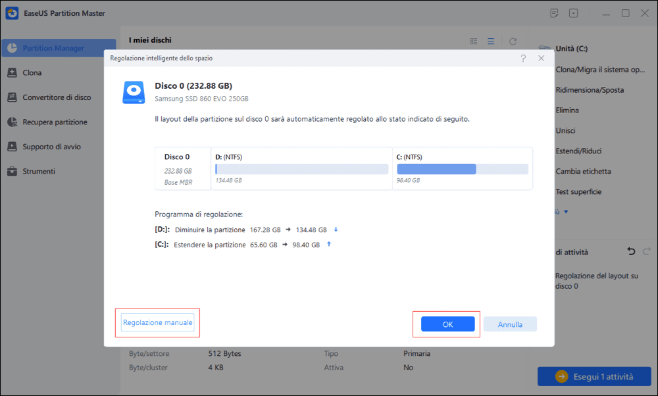Click the EaseUS Partition Master logo icon
Viewport: 658px width, 396px height.
coord(12,13)
